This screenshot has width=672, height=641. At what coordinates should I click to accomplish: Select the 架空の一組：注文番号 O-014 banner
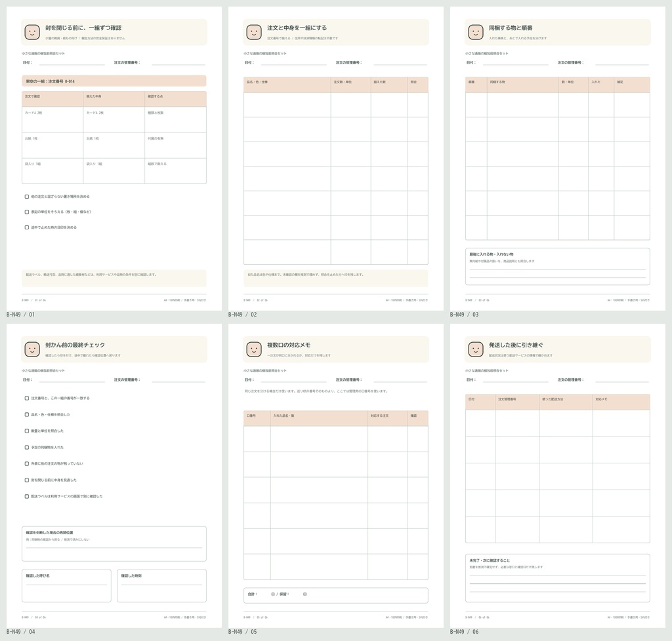(114, 81)
